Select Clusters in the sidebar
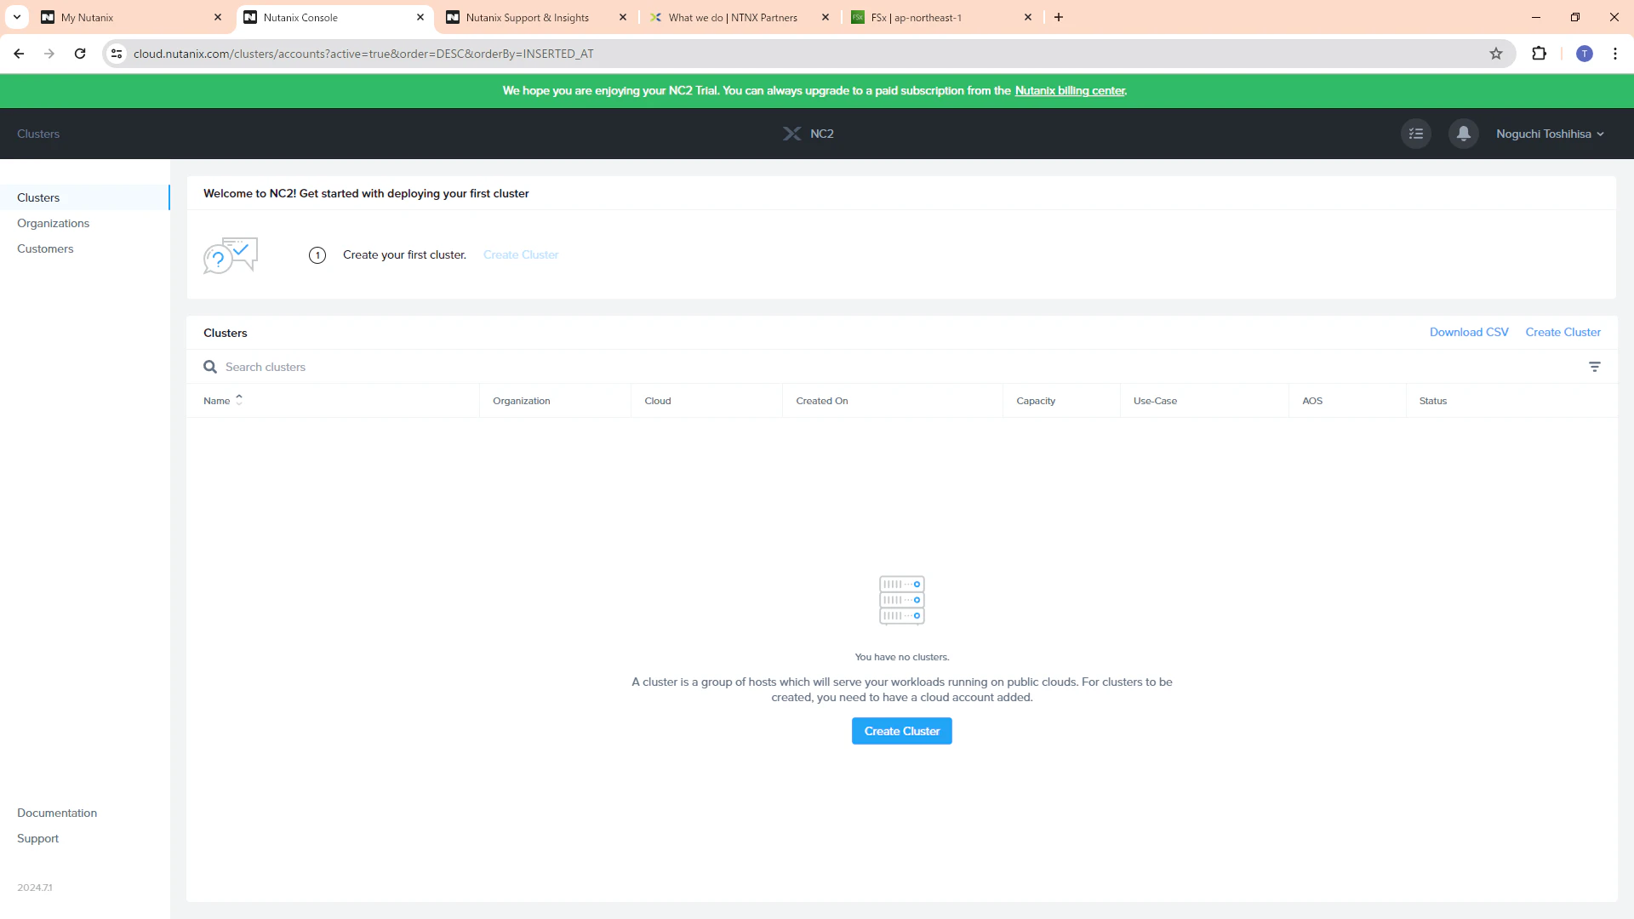The width and height of the screenshot is (1634, 919). (85, 197)
